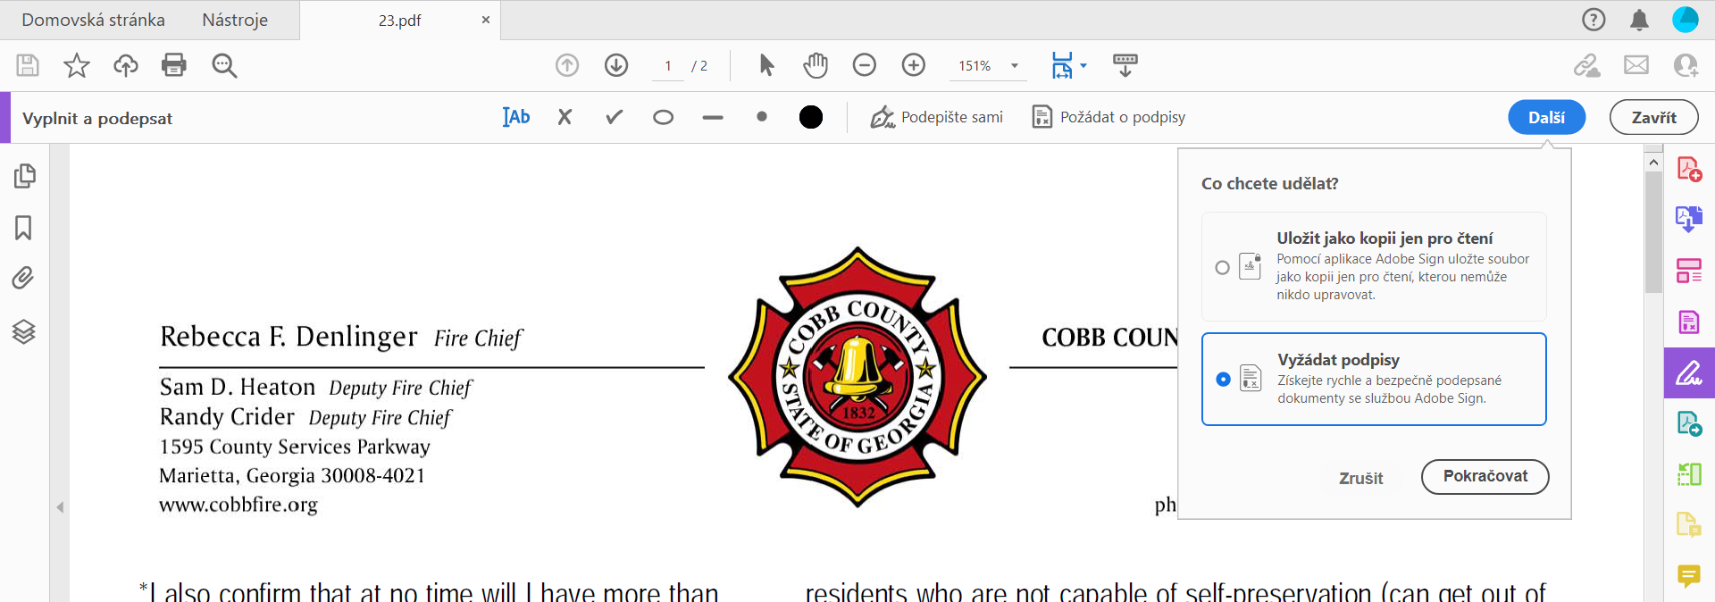1715x602 pixels.
Task: Click the vertical scrollbar thumb
Action: pos(1653,232)
